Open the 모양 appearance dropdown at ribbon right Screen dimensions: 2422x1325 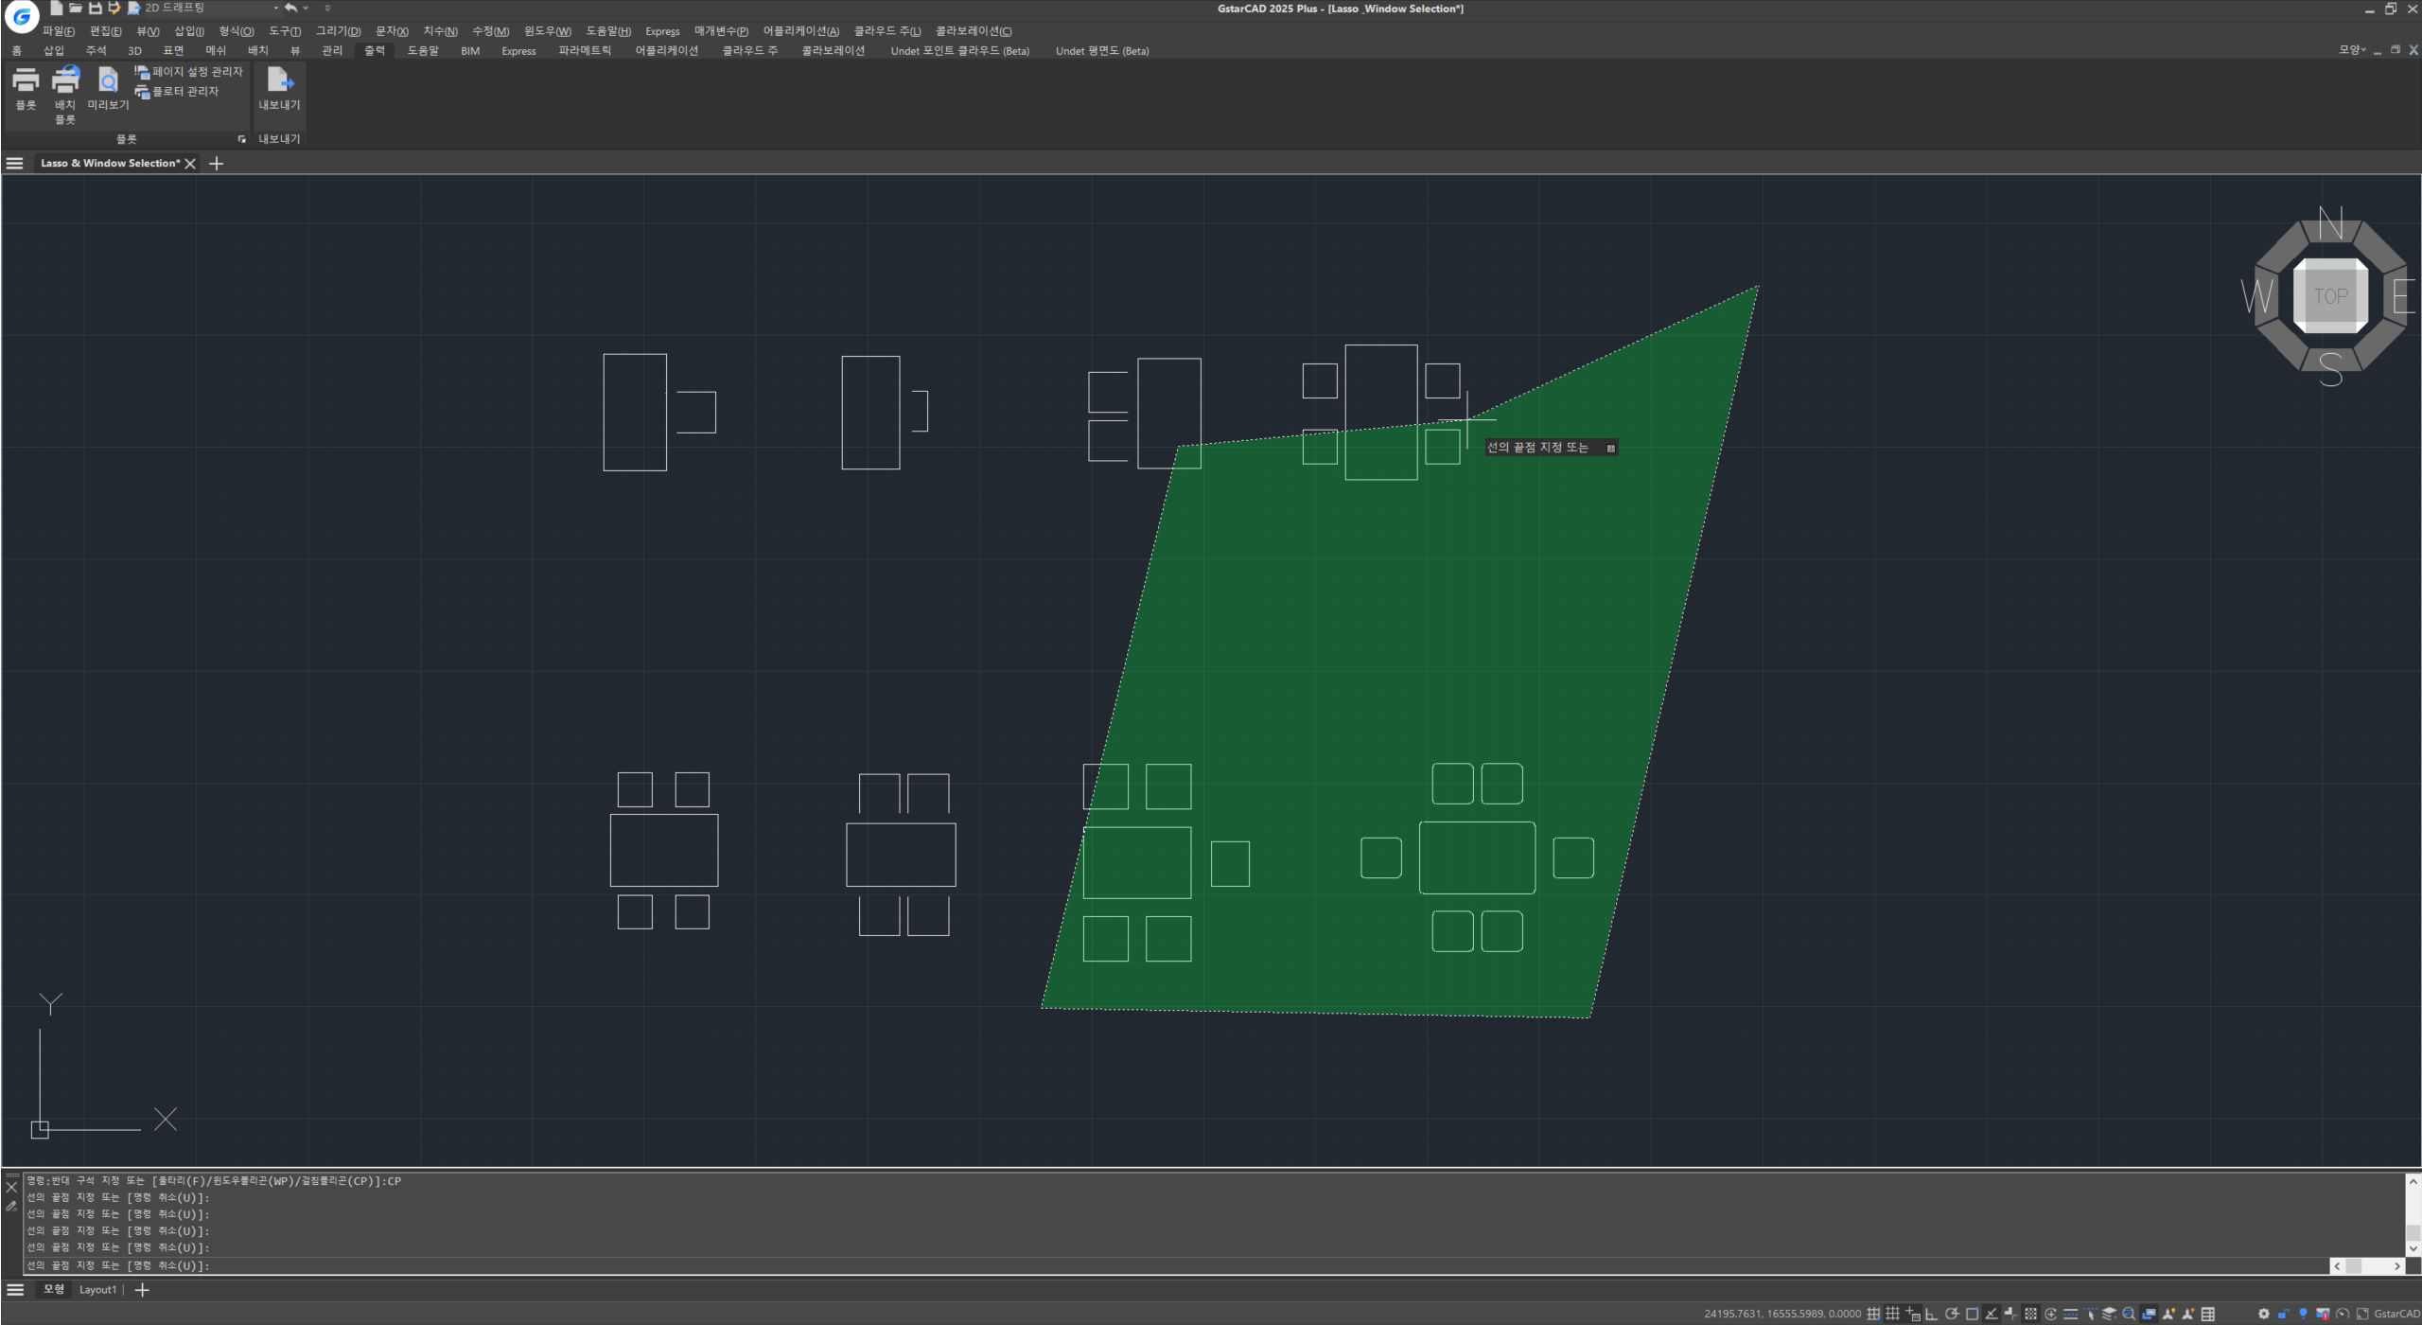[x=2352, y=50]
